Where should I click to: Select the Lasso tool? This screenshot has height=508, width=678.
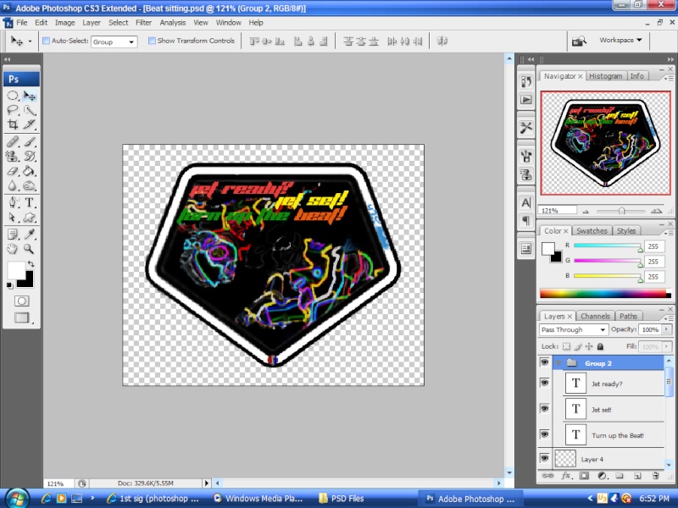pos(13,110)
